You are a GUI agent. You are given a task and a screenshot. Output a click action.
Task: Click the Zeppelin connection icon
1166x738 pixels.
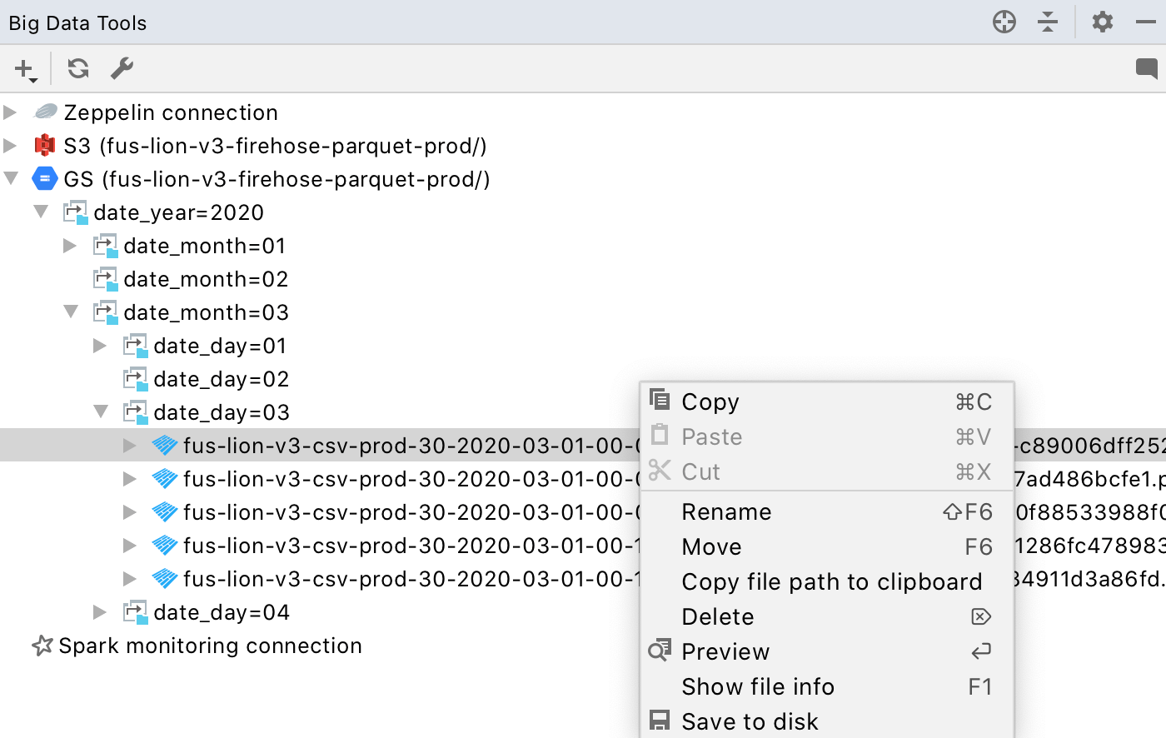tap(46, 112)
